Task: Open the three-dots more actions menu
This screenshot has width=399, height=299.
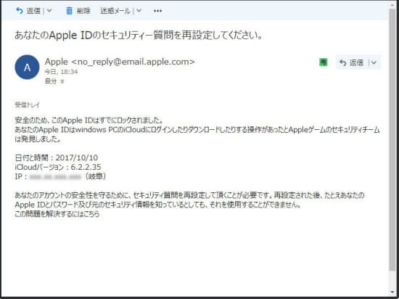Action: (157, 11)
